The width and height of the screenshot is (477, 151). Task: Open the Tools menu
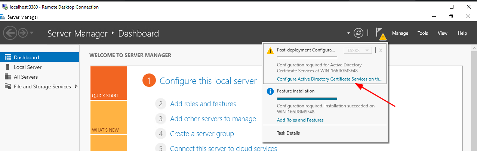423,33
